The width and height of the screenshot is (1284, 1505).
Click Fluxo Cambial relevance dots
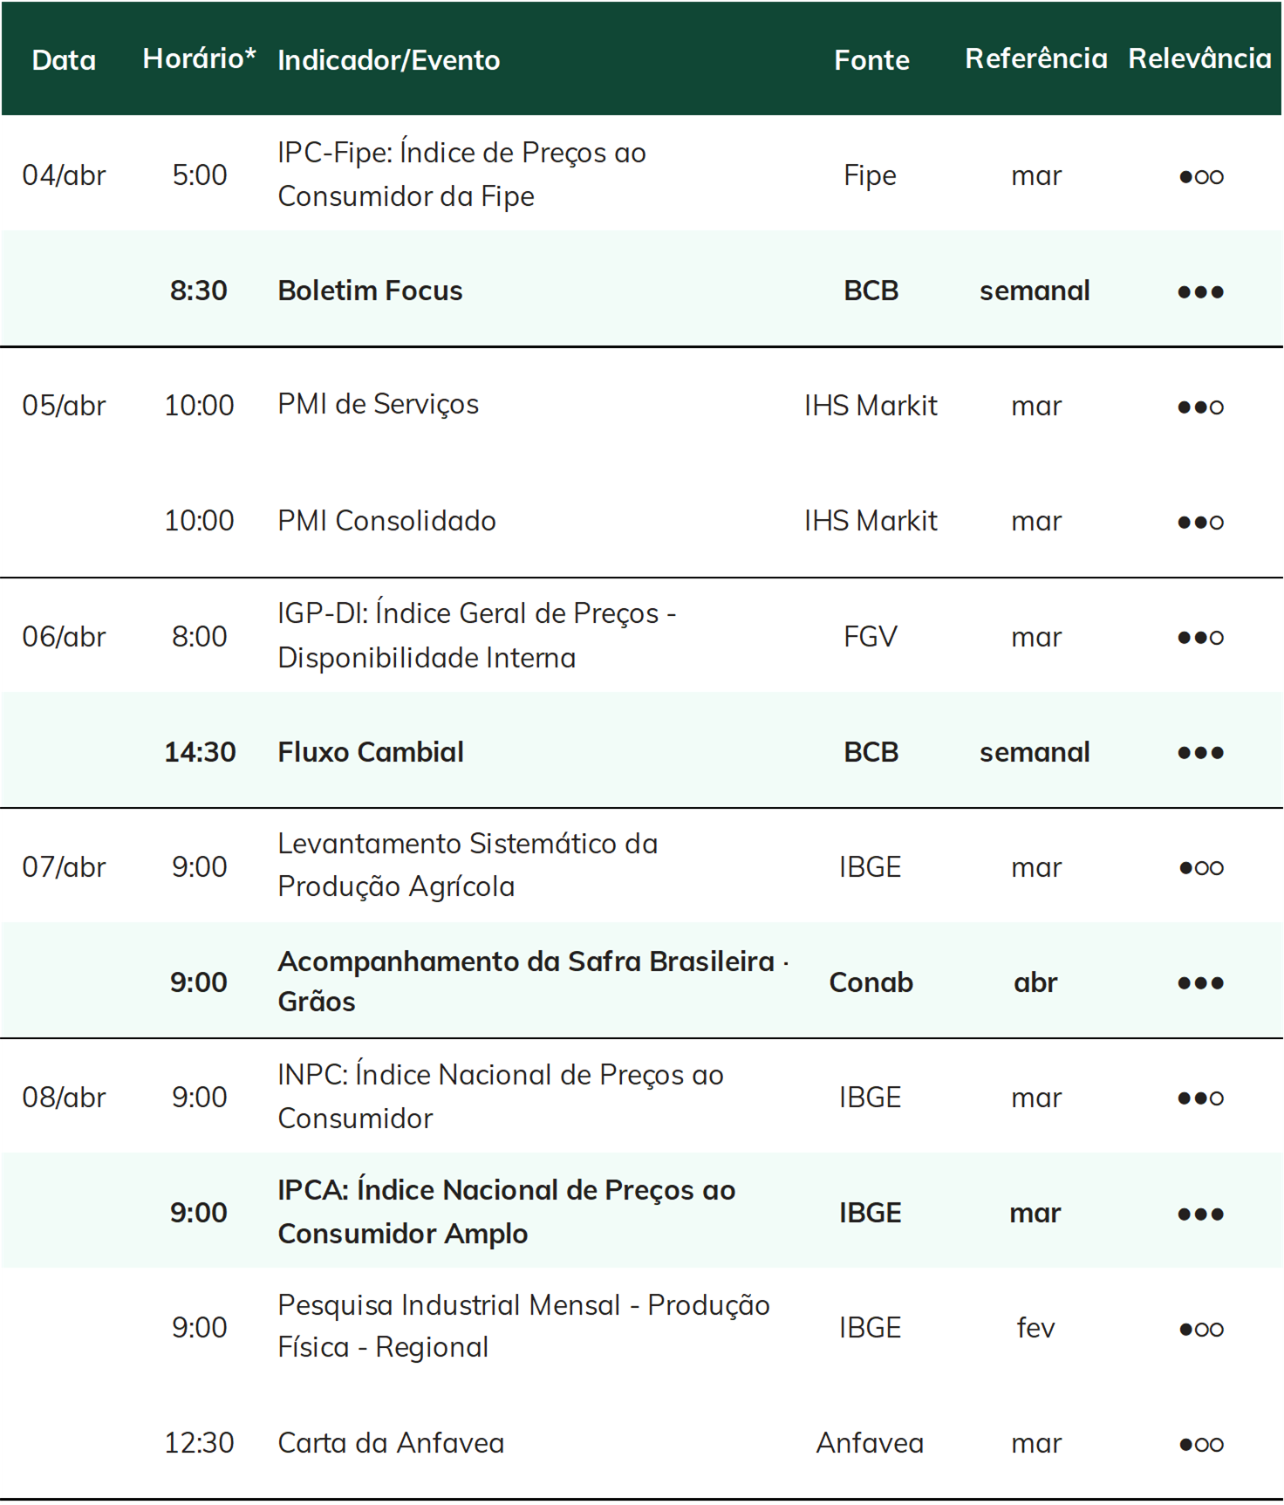1200,752
